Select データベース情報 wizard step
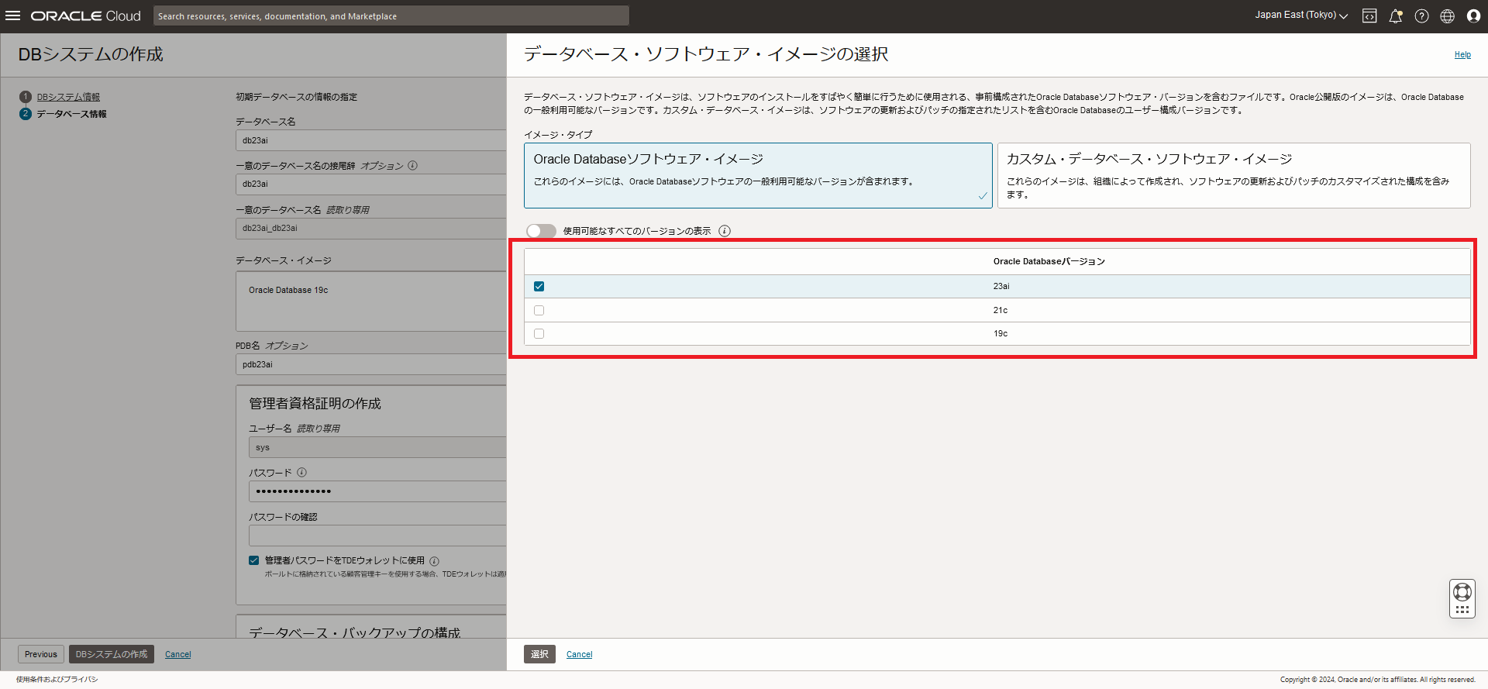This screenshot has height=689, width=1488. [x=71, y=114]
